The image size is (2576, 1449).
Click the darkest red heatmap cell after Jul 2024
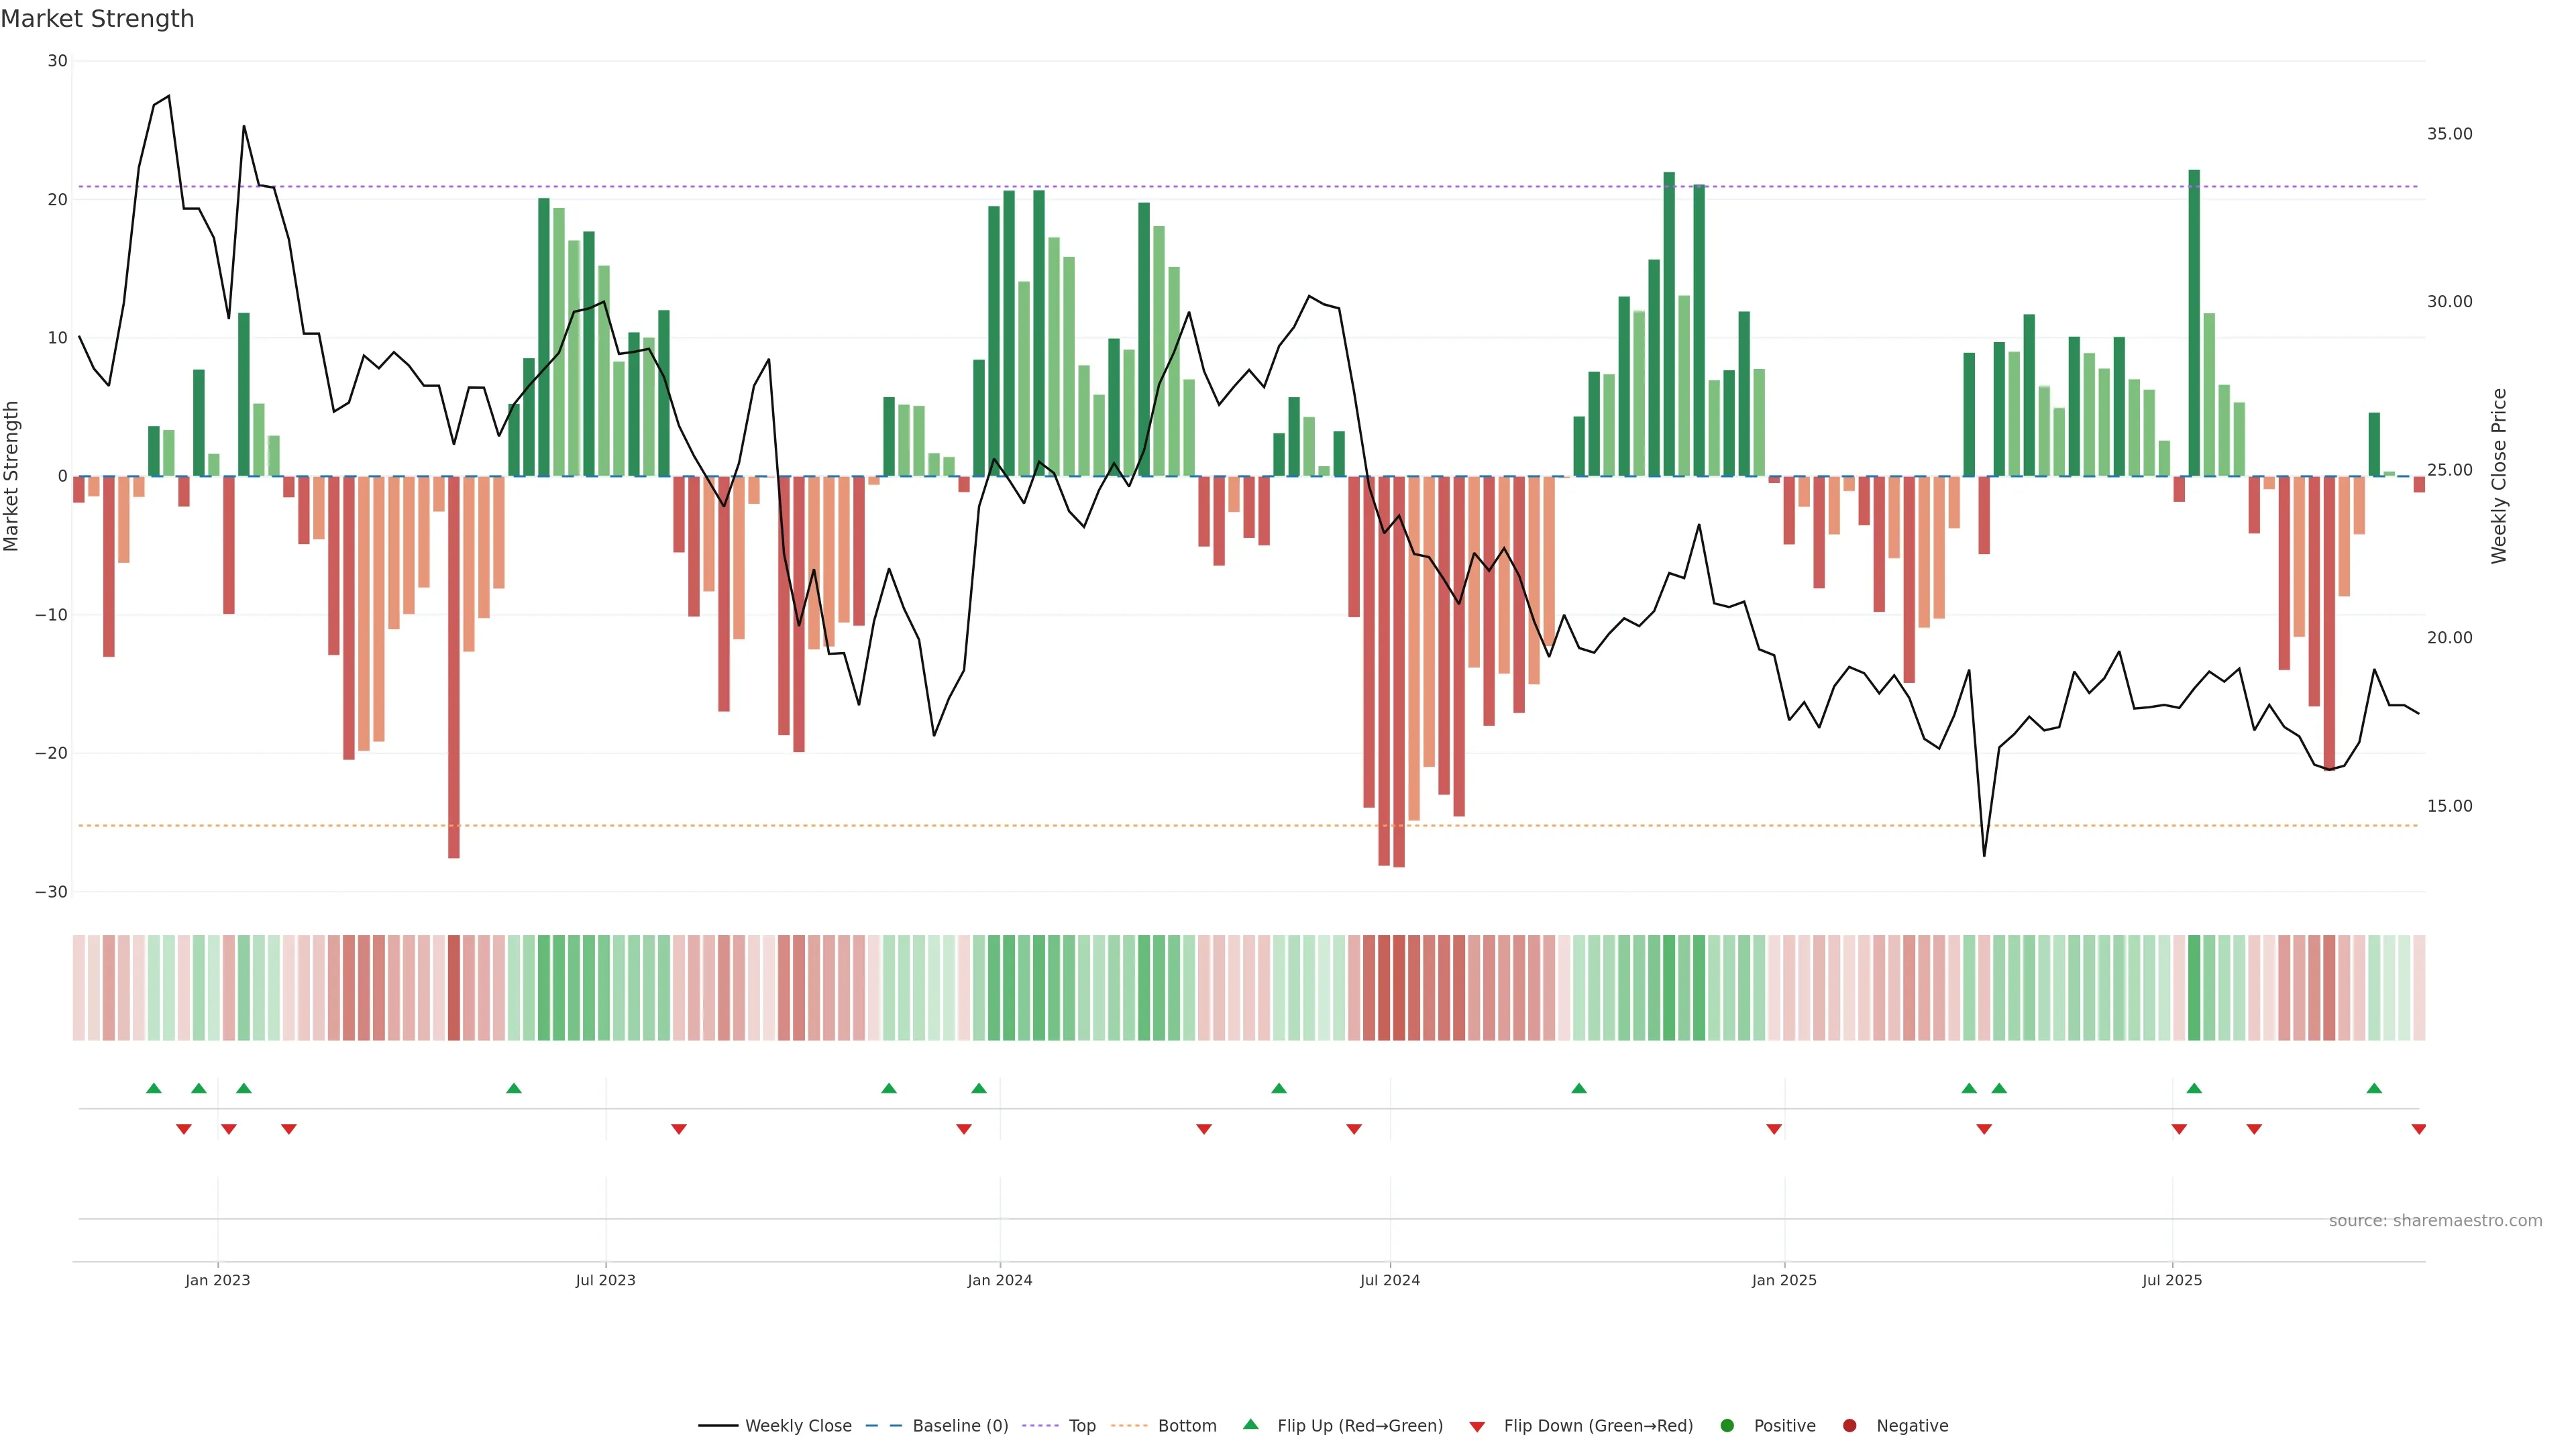tap(1399, 988)
